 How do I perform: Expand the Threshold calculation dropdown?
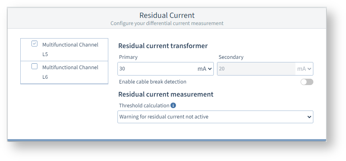(x=215, y=117)
